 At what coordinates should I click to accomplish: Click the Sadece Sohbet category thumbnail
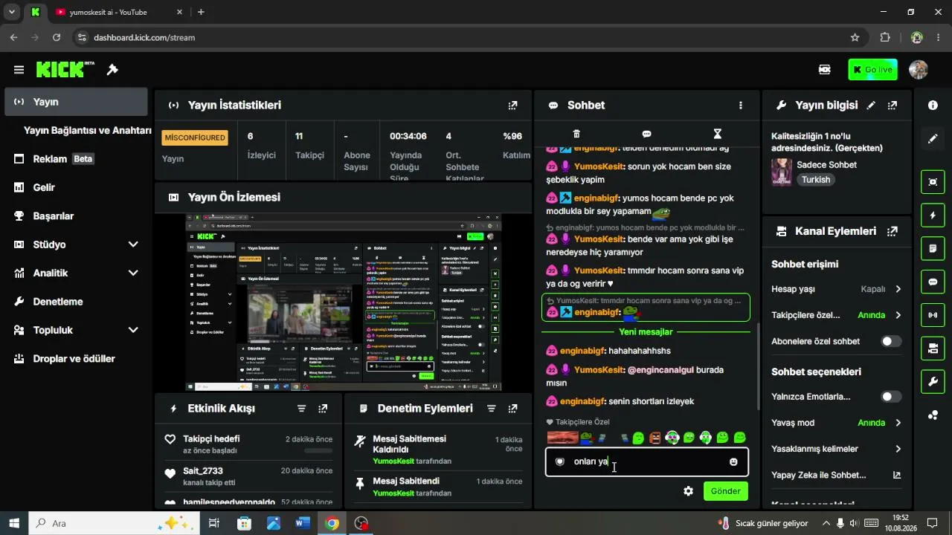tap(782, 172)
